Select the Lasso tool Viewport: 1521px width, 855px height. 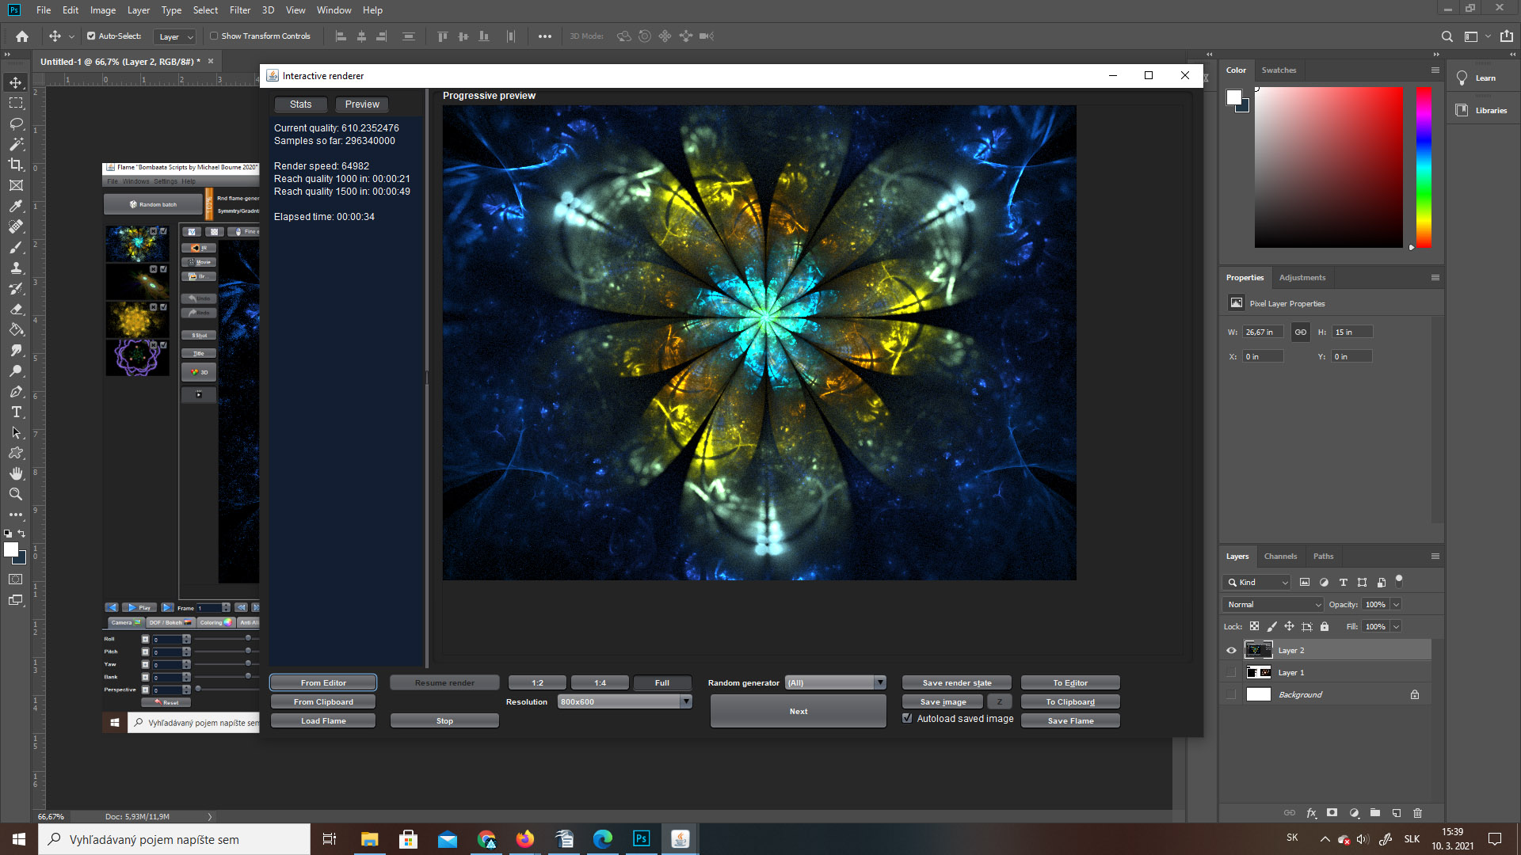[x=16, y=123]
